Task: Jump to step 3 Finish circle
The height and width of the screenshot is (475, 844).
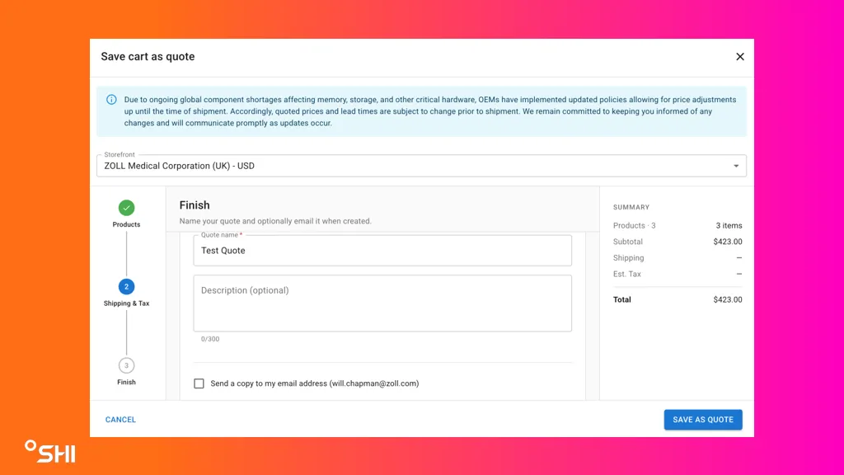Action: 126,365
